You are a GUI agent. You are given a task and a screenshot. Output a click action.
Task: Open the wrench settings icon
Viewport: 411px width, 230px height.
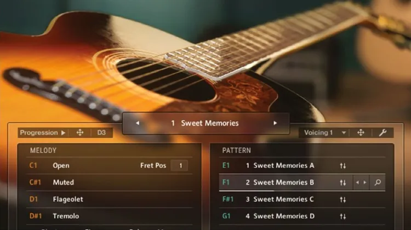tap(383, 133)
